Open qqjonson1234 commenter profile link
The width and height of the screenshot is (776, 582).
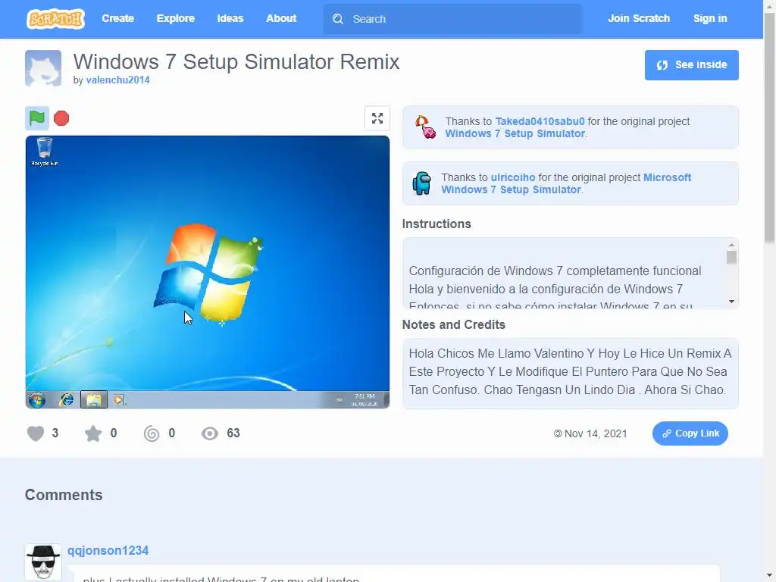pos(108,550)
